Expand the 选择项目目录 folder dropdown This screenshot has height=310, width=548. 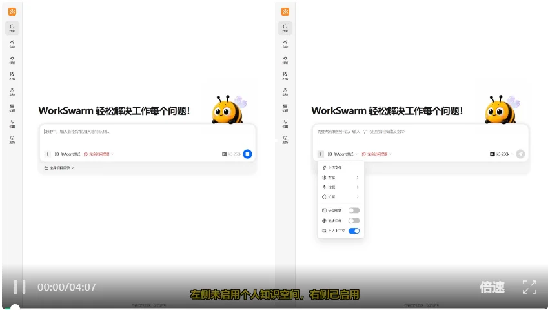(x=59, y=168)
